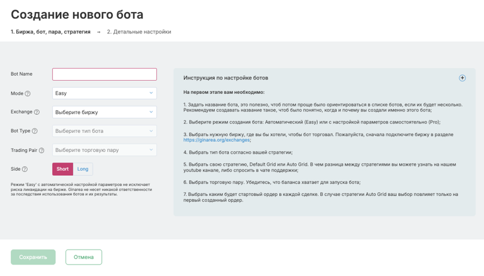Open the 'Выберите торговую пару' dropdown
Screen dimensions: 484x276
(105, 150)
